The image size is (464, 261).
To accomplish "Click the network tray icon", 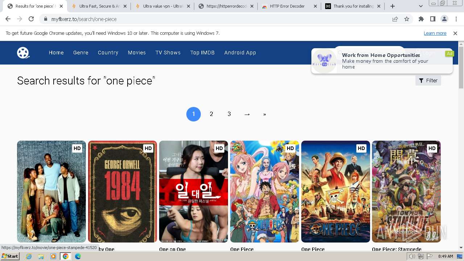I will point(421,256).
